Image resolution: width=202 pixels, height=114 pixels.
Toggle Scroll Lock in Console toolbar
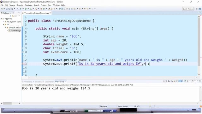174,81
